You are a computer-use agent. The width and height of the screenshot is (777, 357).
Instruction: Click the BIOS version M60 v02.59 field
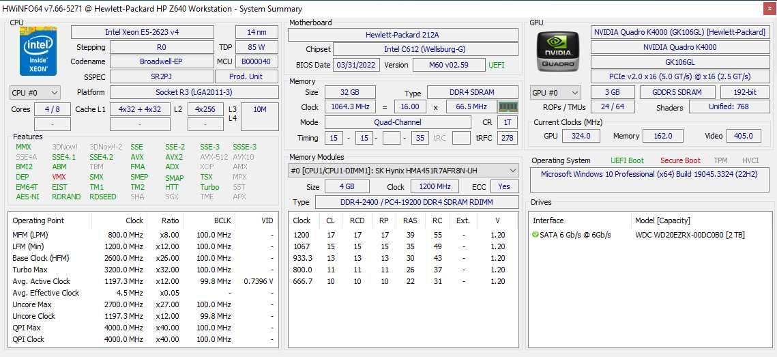pyautogui.click(x=449, y=65)
